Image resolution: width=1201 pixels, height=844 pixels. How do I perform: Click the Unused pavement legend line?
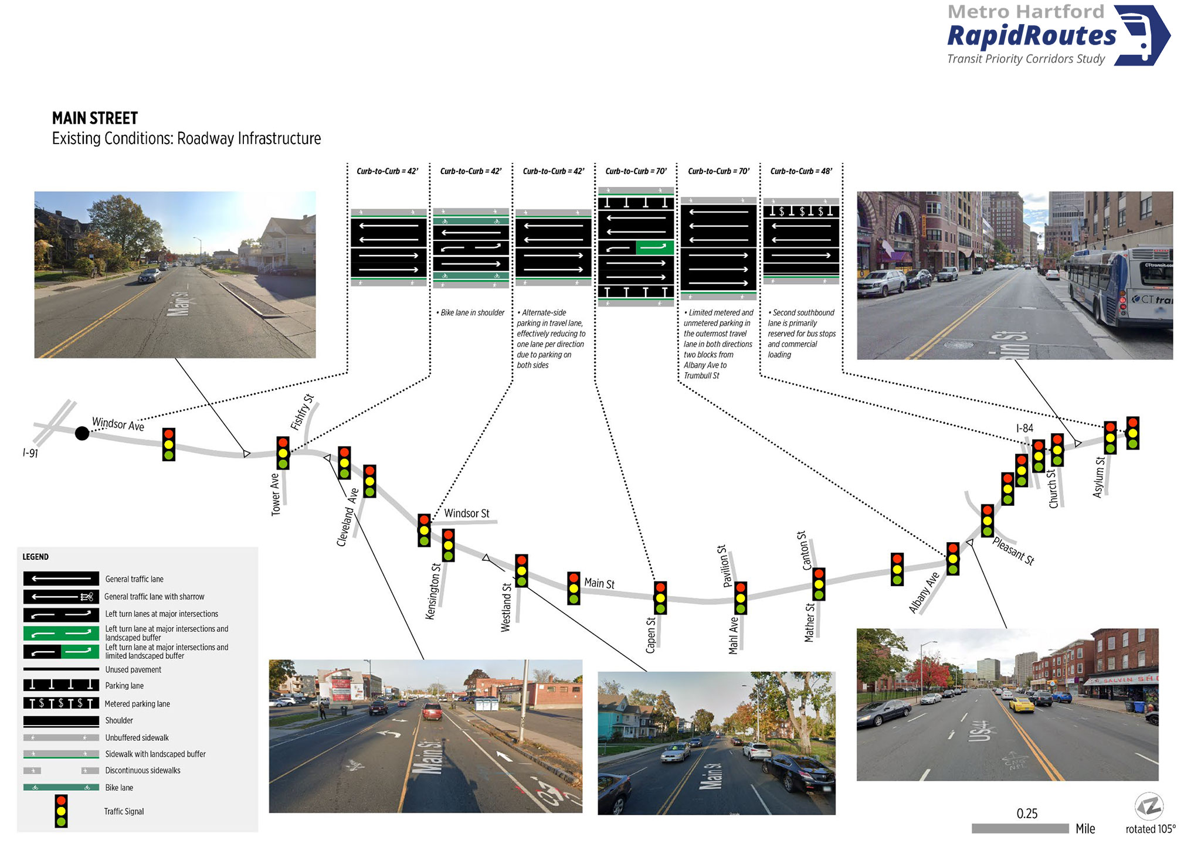[x=61, y=669]
